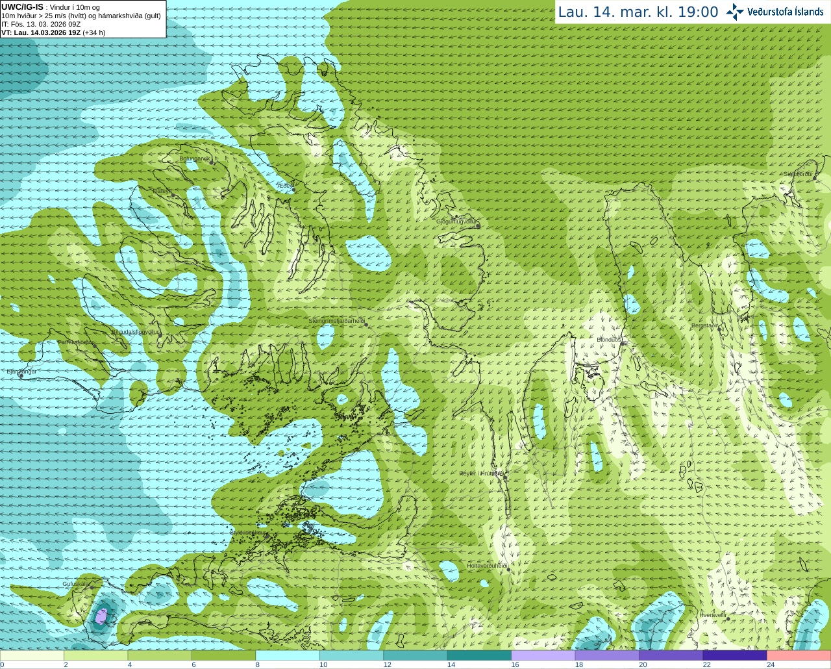The image size is (831, 669).
Task: Click the Patreksfjörður station label
Action: 77,342
